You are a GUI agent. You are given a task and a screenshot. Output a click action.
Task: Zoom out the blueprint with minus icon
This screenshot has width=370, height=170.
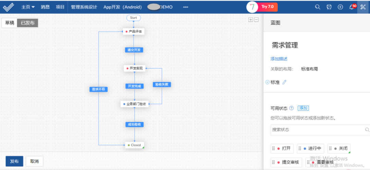coord(256,20)
